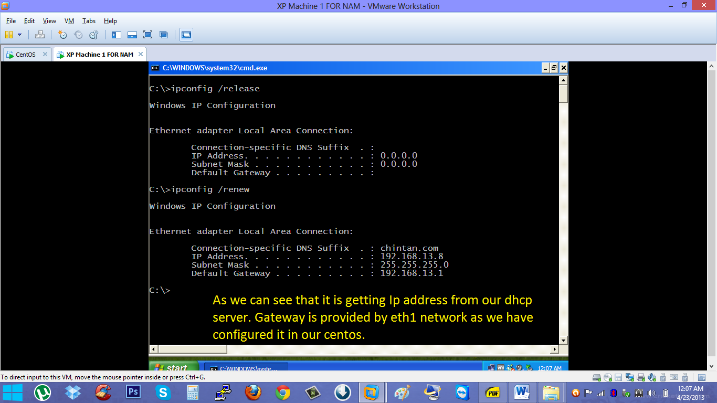Suspend the virtual machine with the pause icon
The image size is (717, 403).
(8, 35)
